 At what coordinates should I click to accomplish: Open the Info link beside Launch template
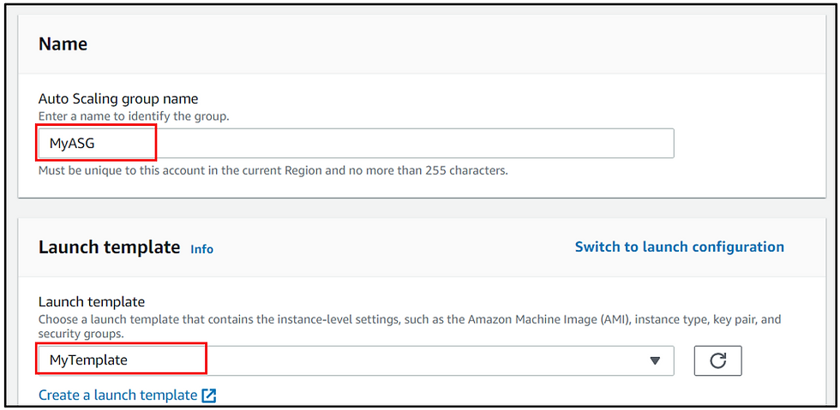click(x=202, y=249)
